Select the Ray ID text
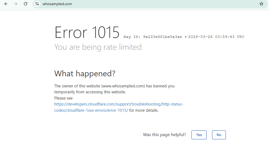Screen dimensions: 269x145 (x=153, y=37)
